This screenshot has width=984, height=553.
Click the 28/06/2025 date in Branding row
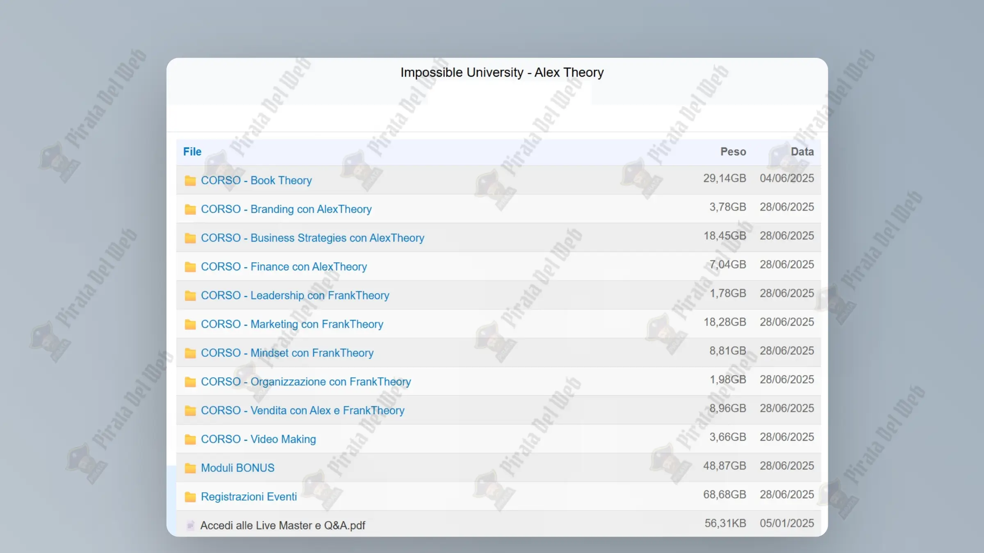[x=787, y=207]
